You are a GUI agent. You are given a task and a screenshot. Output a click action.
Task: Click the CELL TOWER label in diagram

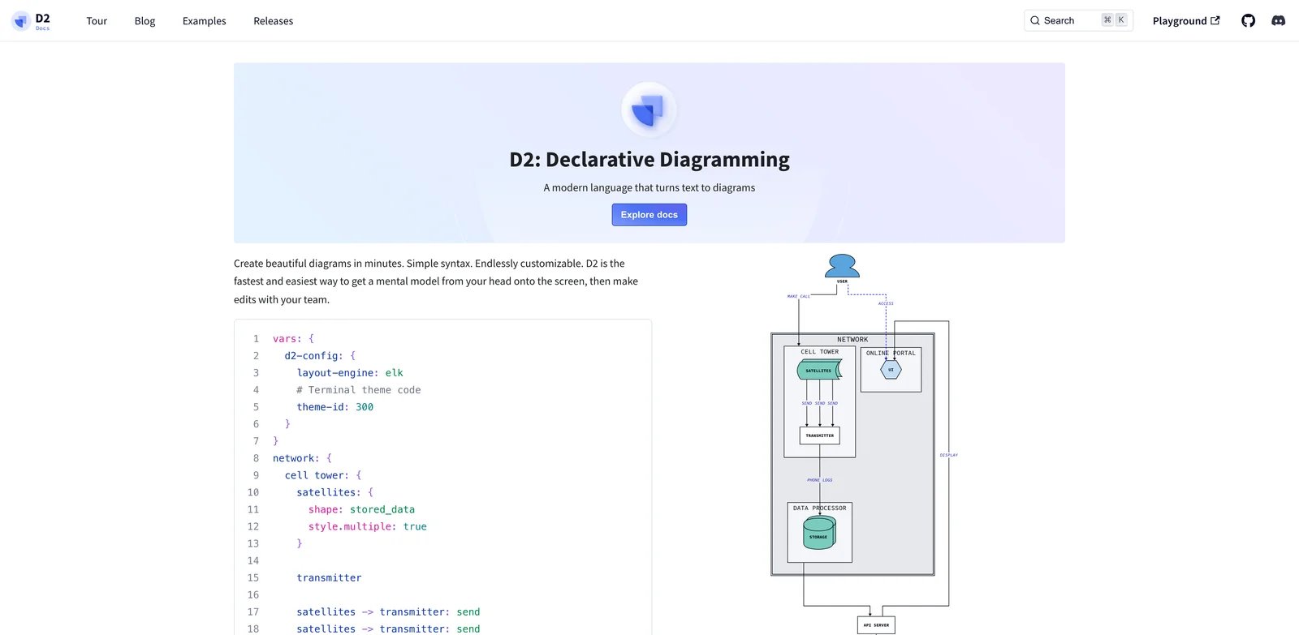(820, 352)
